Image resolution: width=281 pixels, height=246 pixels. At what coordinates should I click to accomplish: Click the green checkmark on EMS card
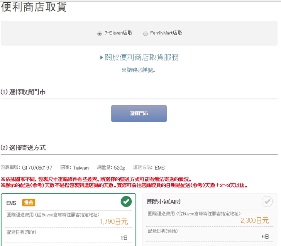click(x=126, y=202)
